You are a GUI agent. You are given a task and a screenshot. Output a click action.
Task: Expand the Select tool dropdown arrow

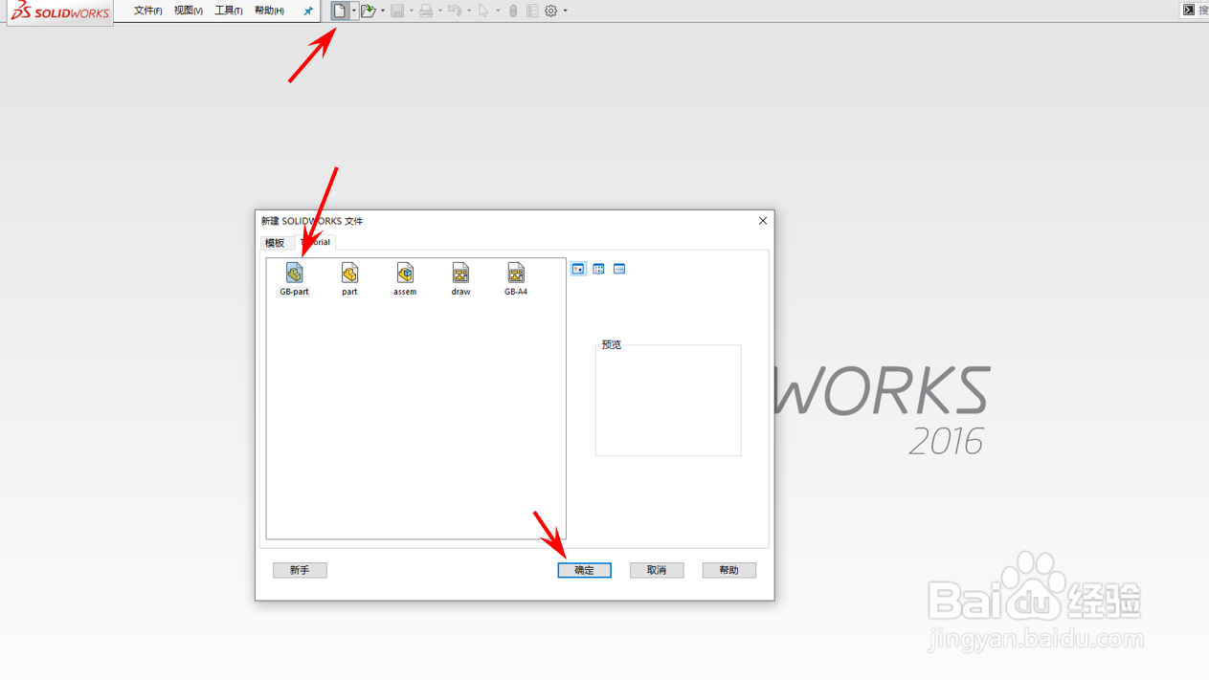pos(498,11)
